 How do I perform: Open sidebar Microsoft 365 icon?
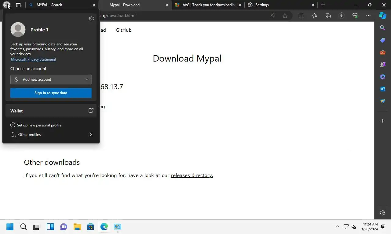click(x=382, y=77)
